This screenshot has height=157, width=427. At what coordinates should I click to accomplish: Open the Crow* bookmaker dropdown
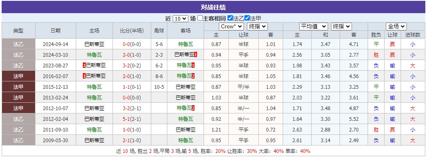click(231, 26)
